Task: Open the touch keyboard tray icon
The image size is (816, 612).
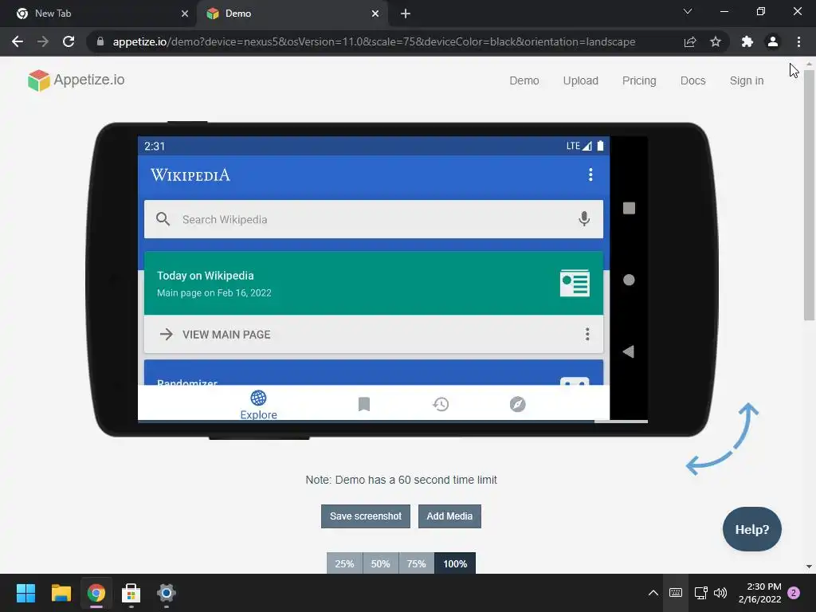Action: tap(676, 593)
